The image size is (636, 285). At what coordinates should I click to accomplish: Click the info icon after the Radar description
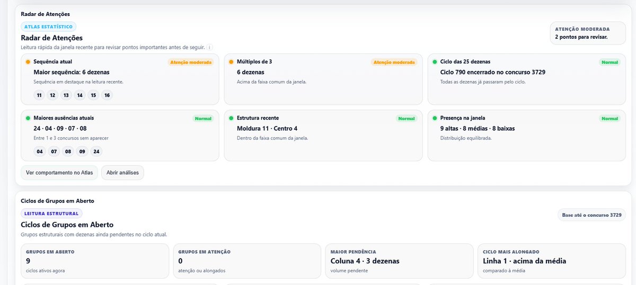210,47
